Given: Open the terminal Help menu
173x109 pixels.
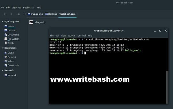Looking at the screenshot, I should (x=90, y=36).
